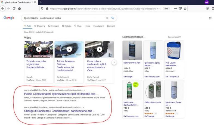The height and width of the screenshot is (125, 214).
Task: Click the (19) star rating under Pulitore
Action: [151, 114]
